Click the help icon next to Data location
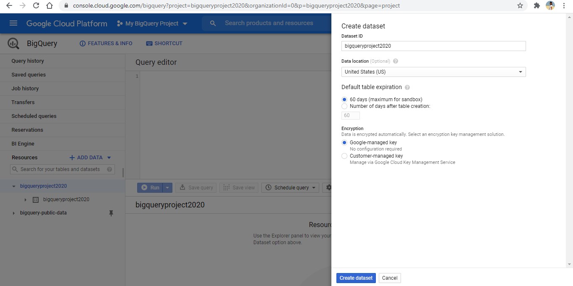573x286 pixels. [x=396, y=61]
